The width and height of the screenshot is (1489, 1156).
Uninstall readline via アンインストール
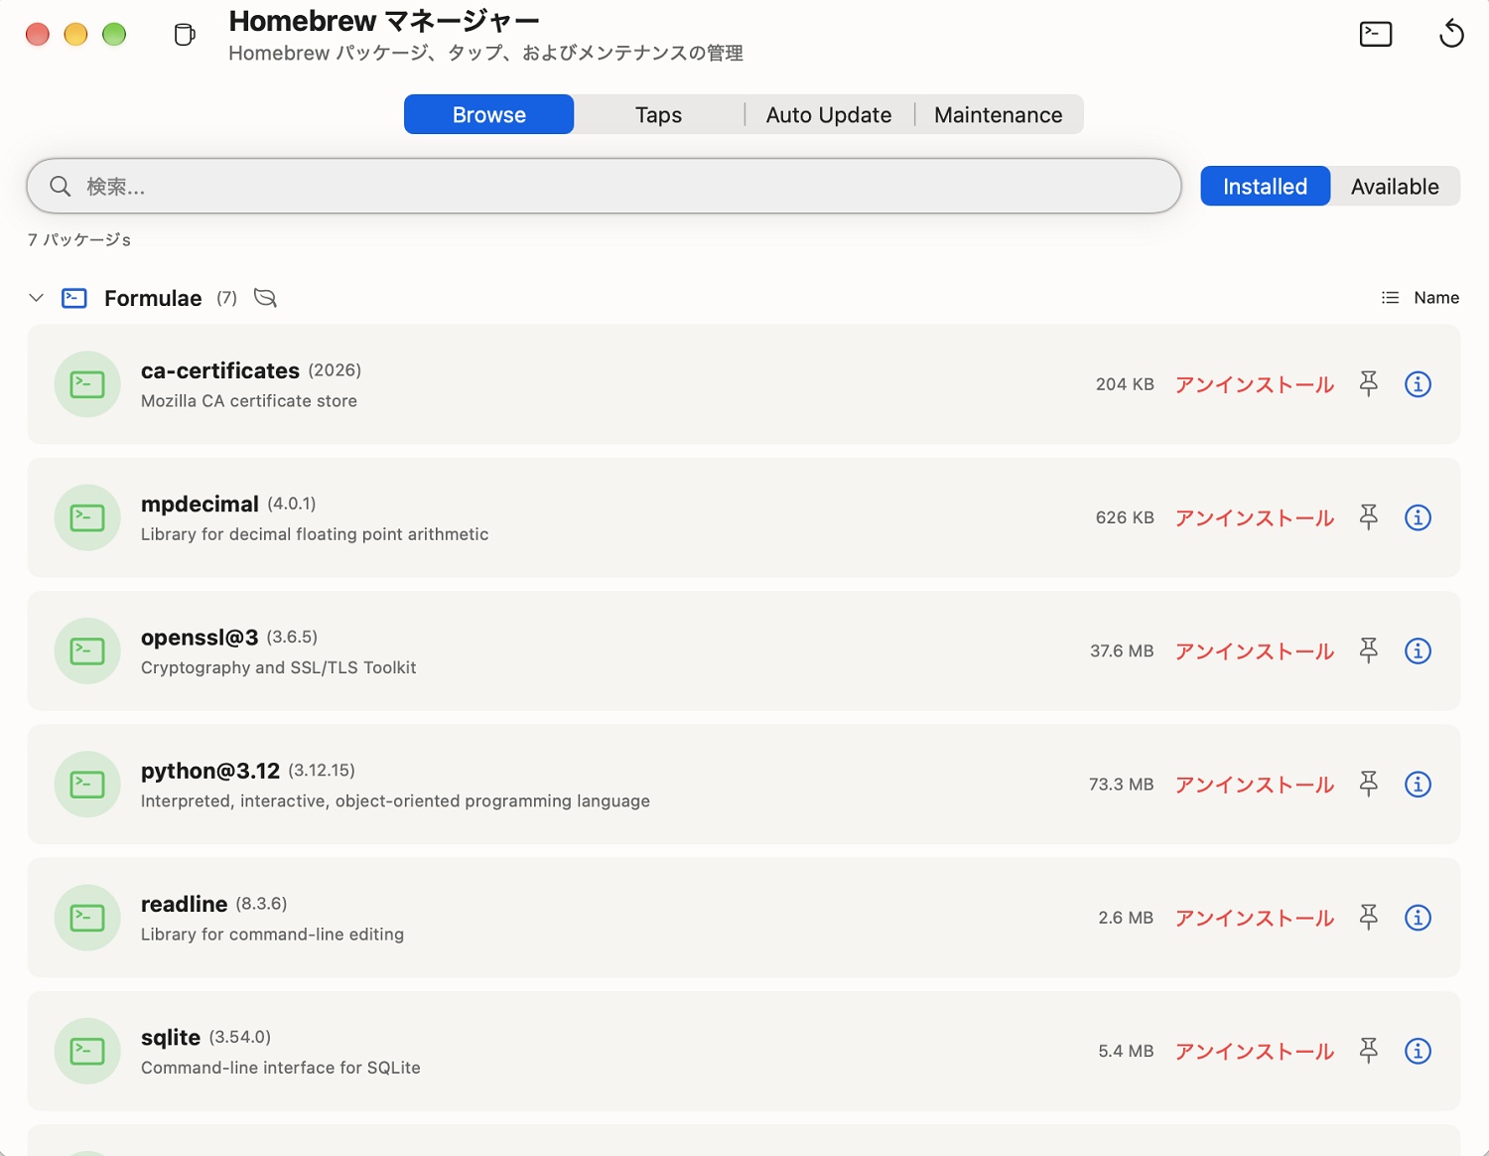[x=1255, y=918]
